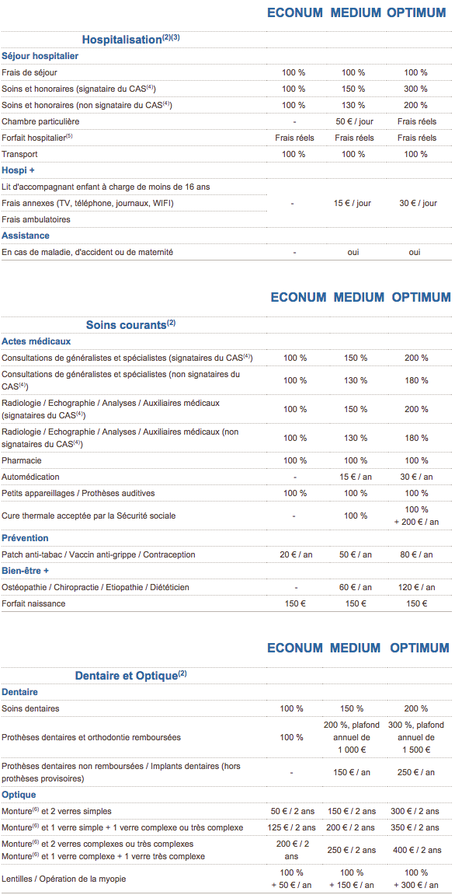
Task: Select the Actes médicaux subsection label
Action: pyautogui.click(x=36, y=341)
